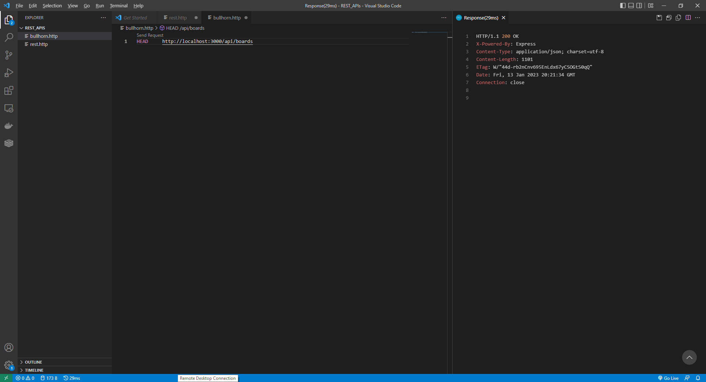Click the HEAD /api/boards breadcrumb
The width and height of the screenshot is (706, 382).
182,28
